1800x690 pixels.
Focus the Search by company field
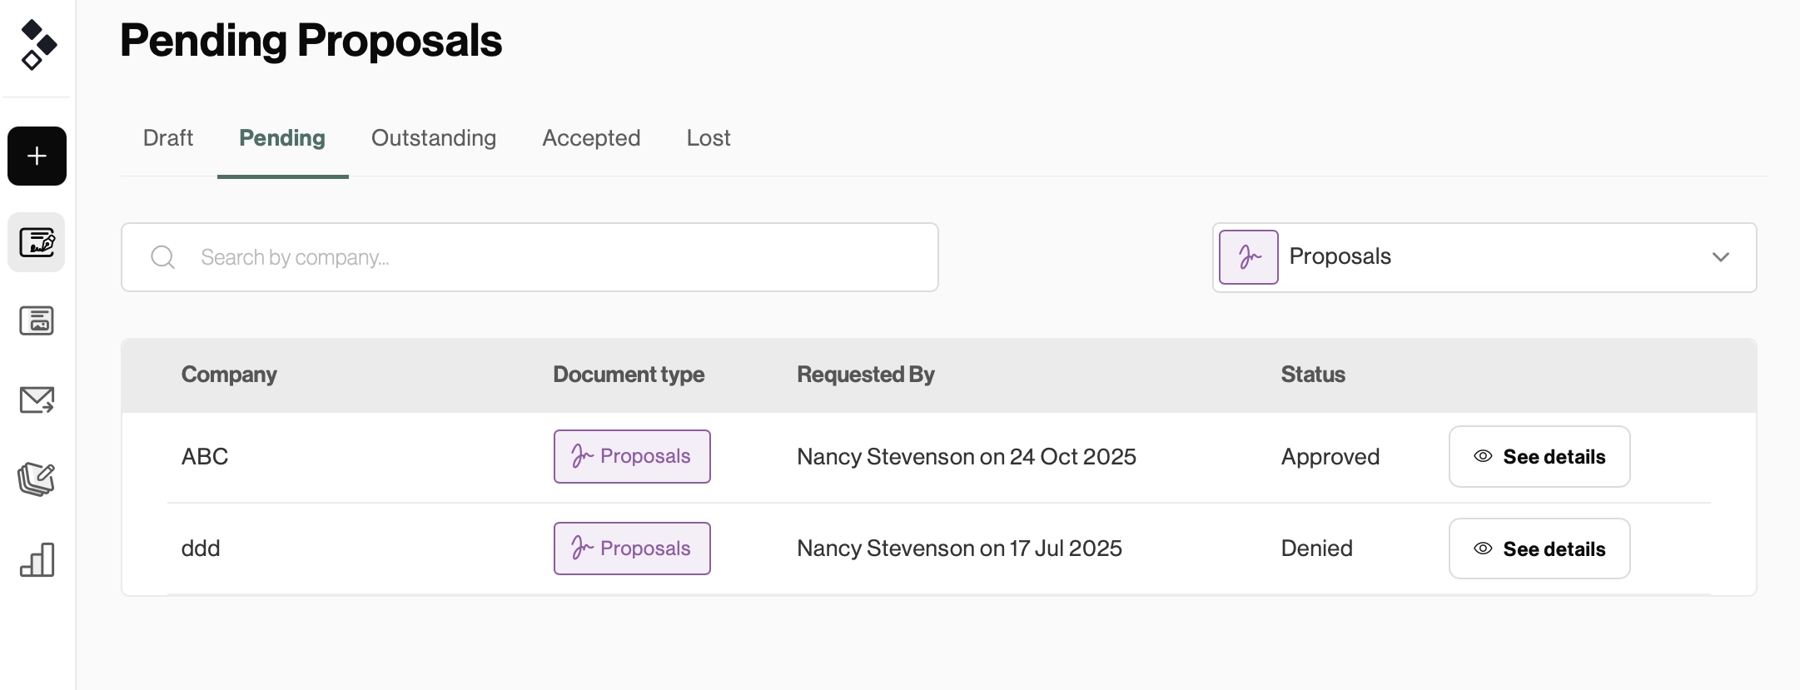pyautogui.click(x=530, y=257)
